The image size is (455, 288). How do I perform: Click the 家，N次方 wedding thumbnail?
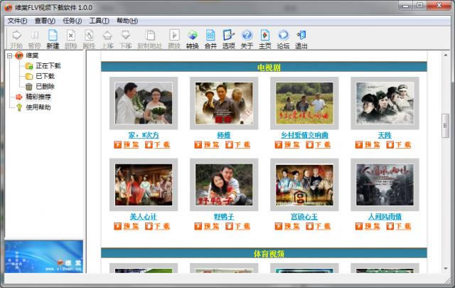pos(144,103)
